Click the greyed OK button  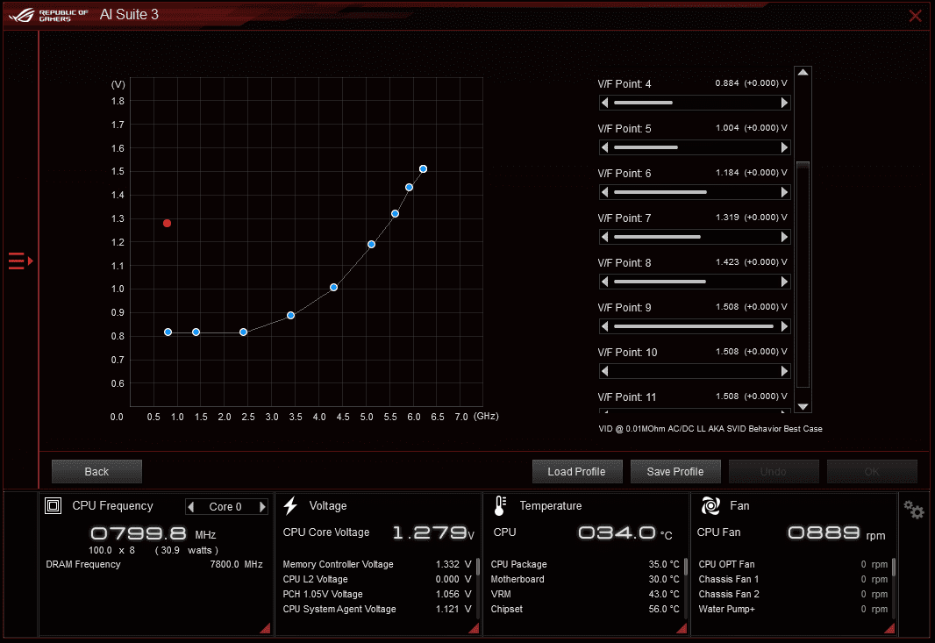pyautogui.click(x=872, y=471)
